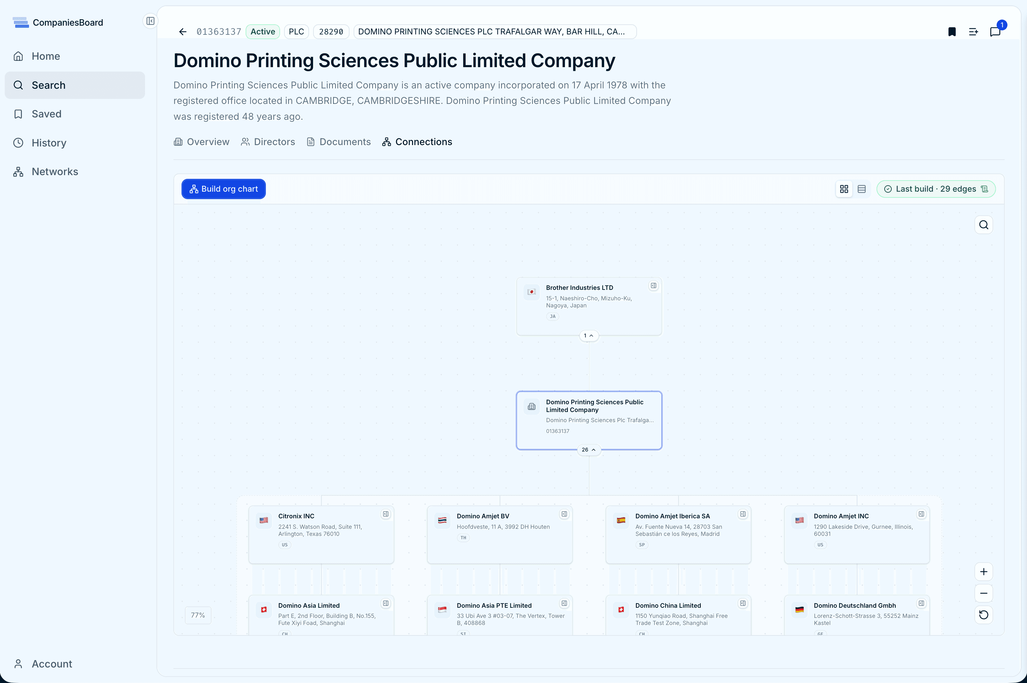Click the log icon in Last build badge
This screenshot has height=683, width=1027.
pos(985,189)
